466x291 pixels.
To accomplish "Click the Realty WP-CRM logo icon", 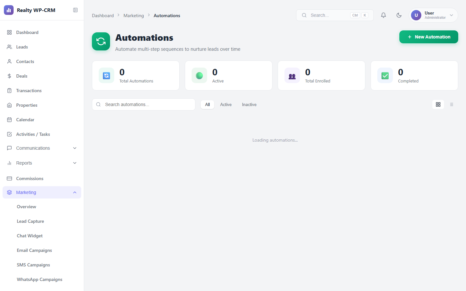I will pos(9,10).
